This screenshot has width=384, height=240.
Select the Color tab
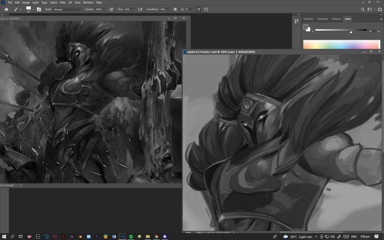pyautogui.click(x=348, y=19)
